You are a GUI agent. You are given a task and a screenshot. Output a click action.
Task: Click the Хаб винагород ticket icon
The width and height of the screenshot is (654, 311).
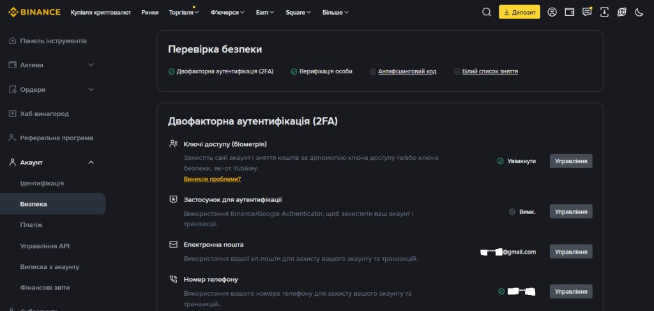pyautogui.click(x=12, y=113)
